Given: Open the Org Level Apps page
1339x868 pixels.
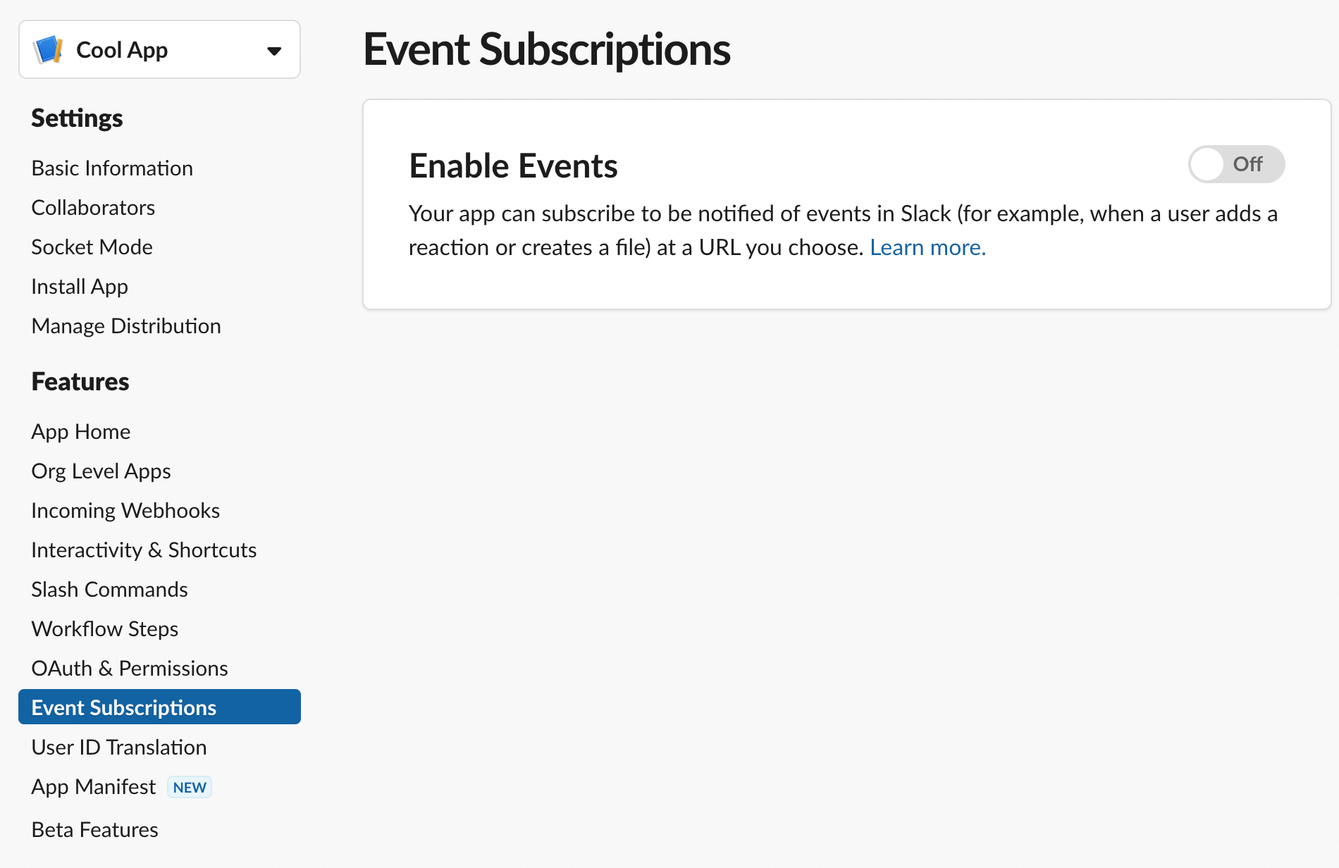Looking at the screenshot, I should (101, 471).
